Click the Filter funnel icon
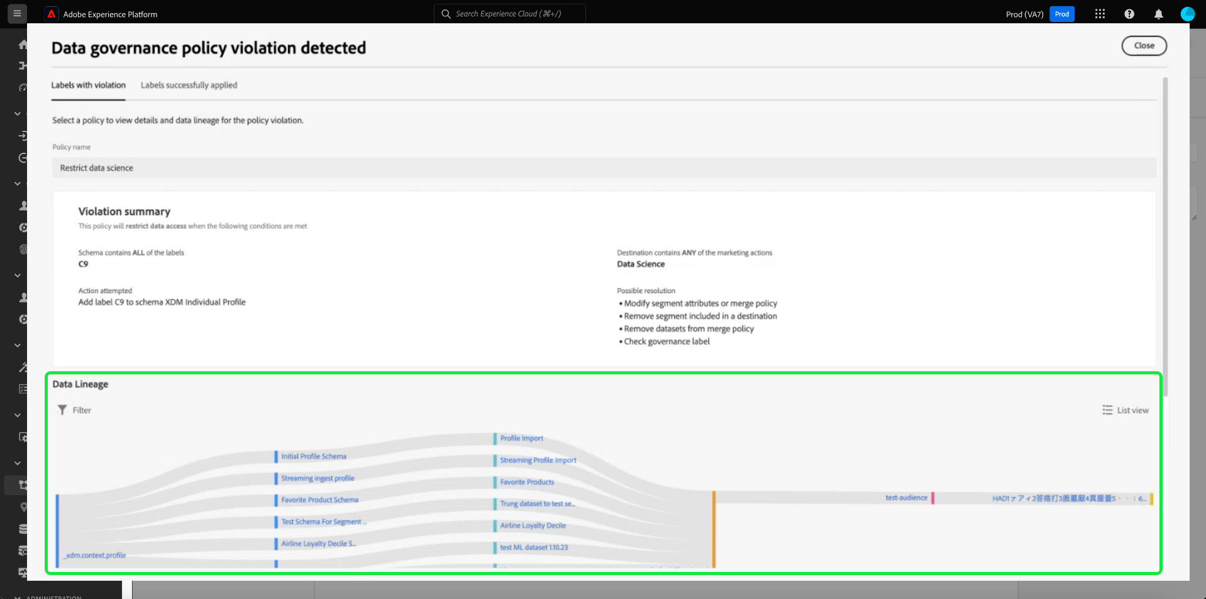The width and height of the screenshot is (1206, 599). click(62, 410)
